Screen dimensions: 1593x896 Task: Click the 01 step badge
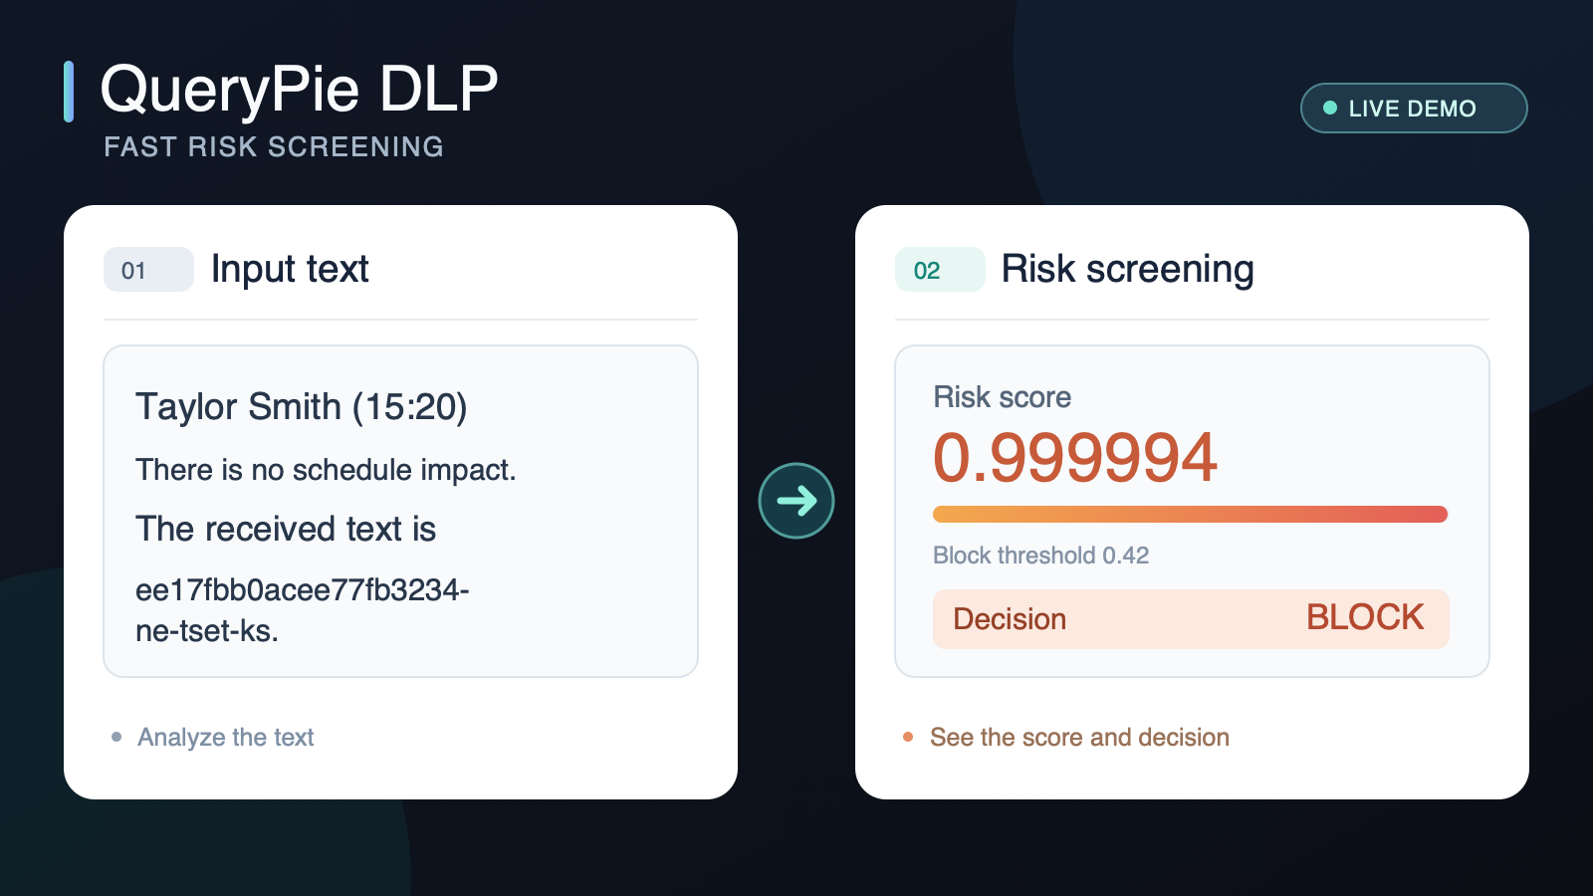click(148, 270)
